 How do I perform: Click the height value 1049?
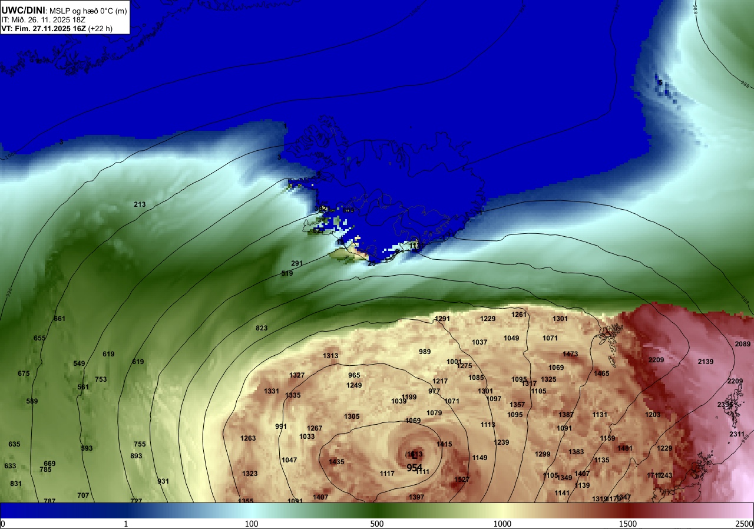(511, 338)
